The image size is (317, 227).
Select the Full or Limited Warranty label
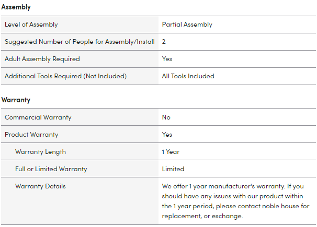coord(51,169)
